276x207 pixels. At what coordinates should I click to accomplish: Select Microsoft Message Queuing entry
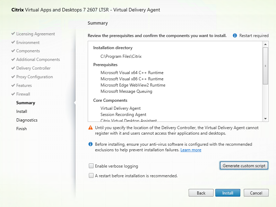[126, 91]
